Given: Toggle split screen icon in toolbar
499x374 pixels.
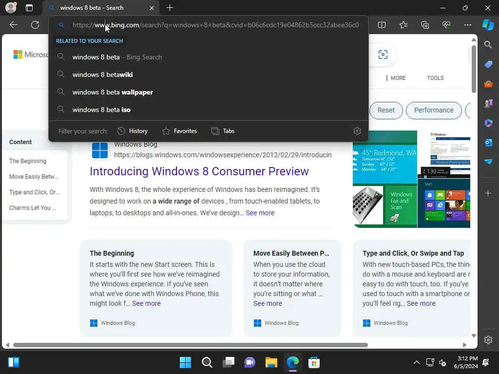Looking at the screenshot, I should coord(382,25).
